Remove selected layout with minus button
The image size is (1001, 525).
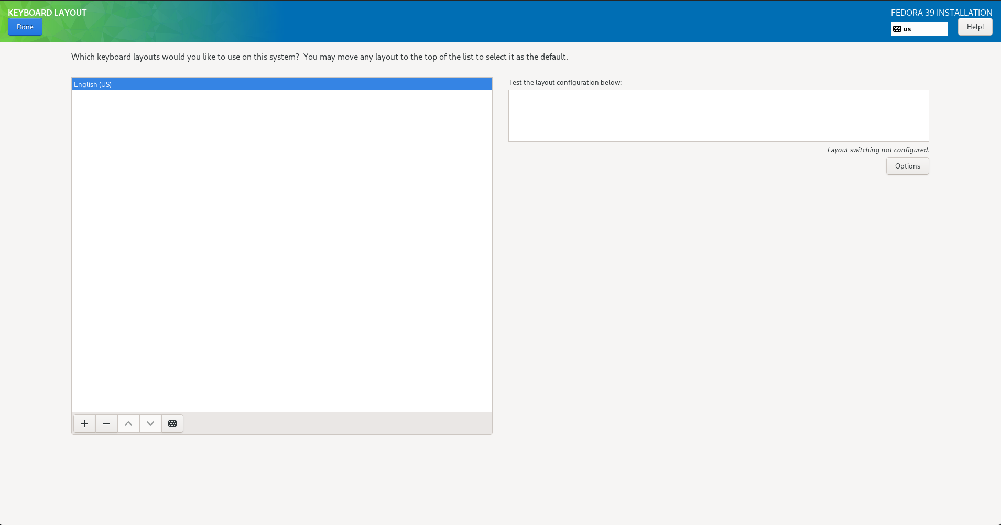pyautogui.click(x=106, y=423)
